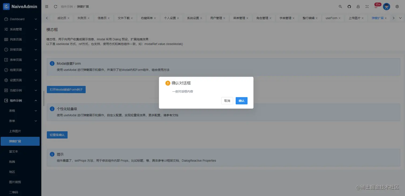405x196 pixels.
Task: Confirm the dialog with 确认 button
Action: [241, 101]
